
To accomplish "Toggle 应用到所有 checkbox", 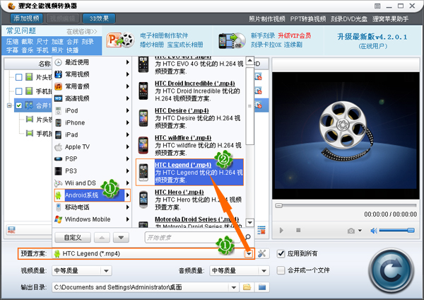I will [281, 254].
